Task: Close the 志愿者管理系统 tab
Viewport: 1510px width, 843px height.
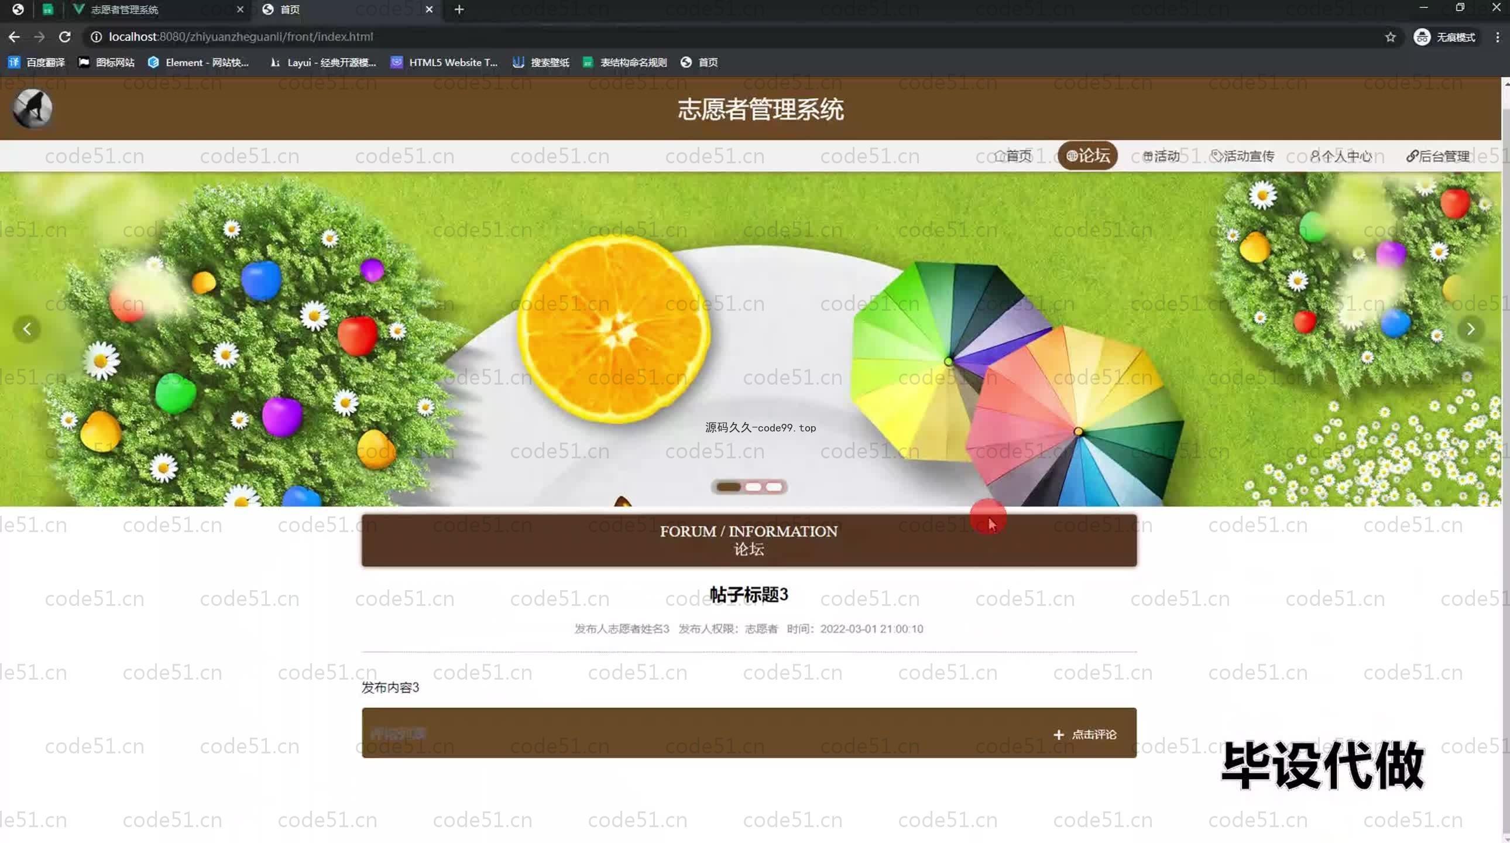Action: [x=240, y=9]
